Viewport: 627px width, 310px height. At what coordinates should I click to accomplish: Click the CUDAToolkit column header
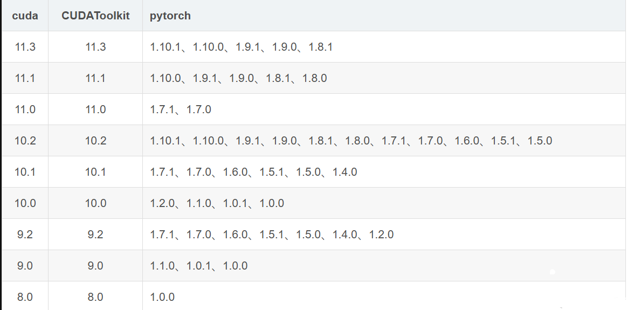(x=95, y=16)
